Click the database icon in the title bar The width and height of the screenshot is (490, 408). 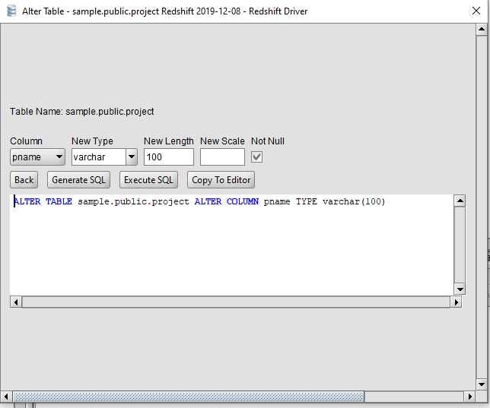click(x=11, y=11)
